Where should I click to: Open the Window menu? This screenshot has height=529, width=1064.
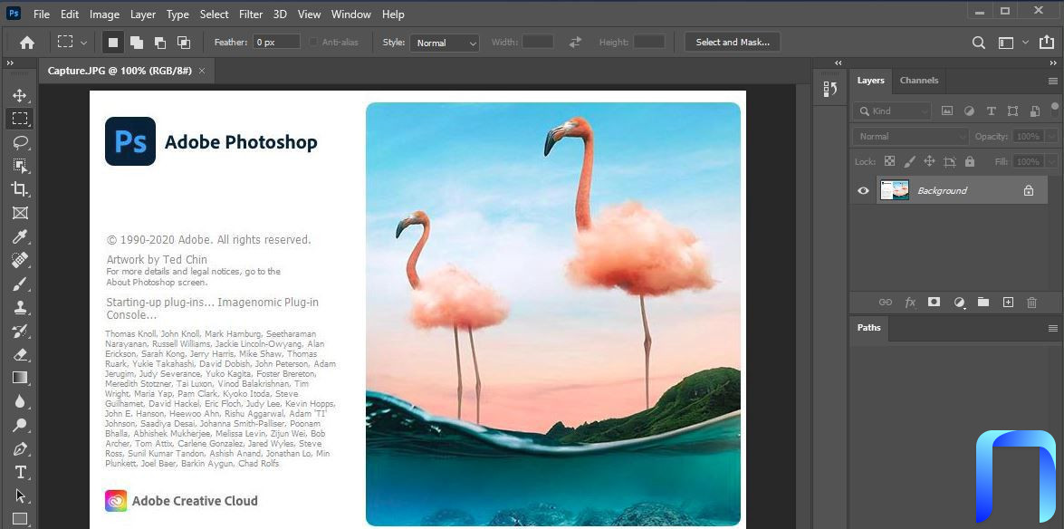click(x=350, y=14)
